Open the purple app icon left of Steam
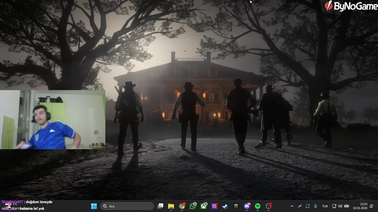 pos(214,206)
